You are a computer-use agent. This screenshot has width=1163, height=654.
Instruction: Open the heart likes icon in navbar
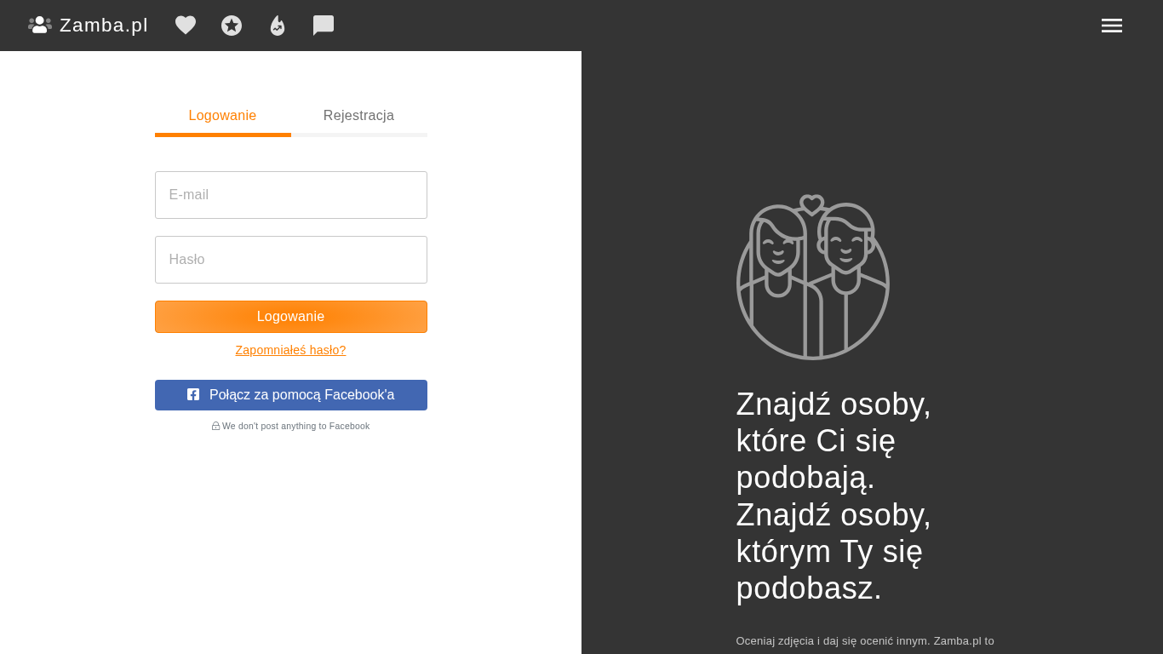click(186, 26)
